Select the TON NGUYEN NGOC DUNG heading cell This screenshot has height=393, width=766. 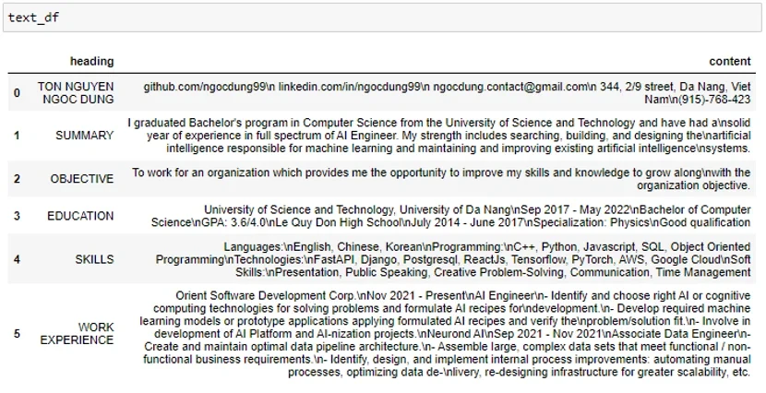coord(76,93)
